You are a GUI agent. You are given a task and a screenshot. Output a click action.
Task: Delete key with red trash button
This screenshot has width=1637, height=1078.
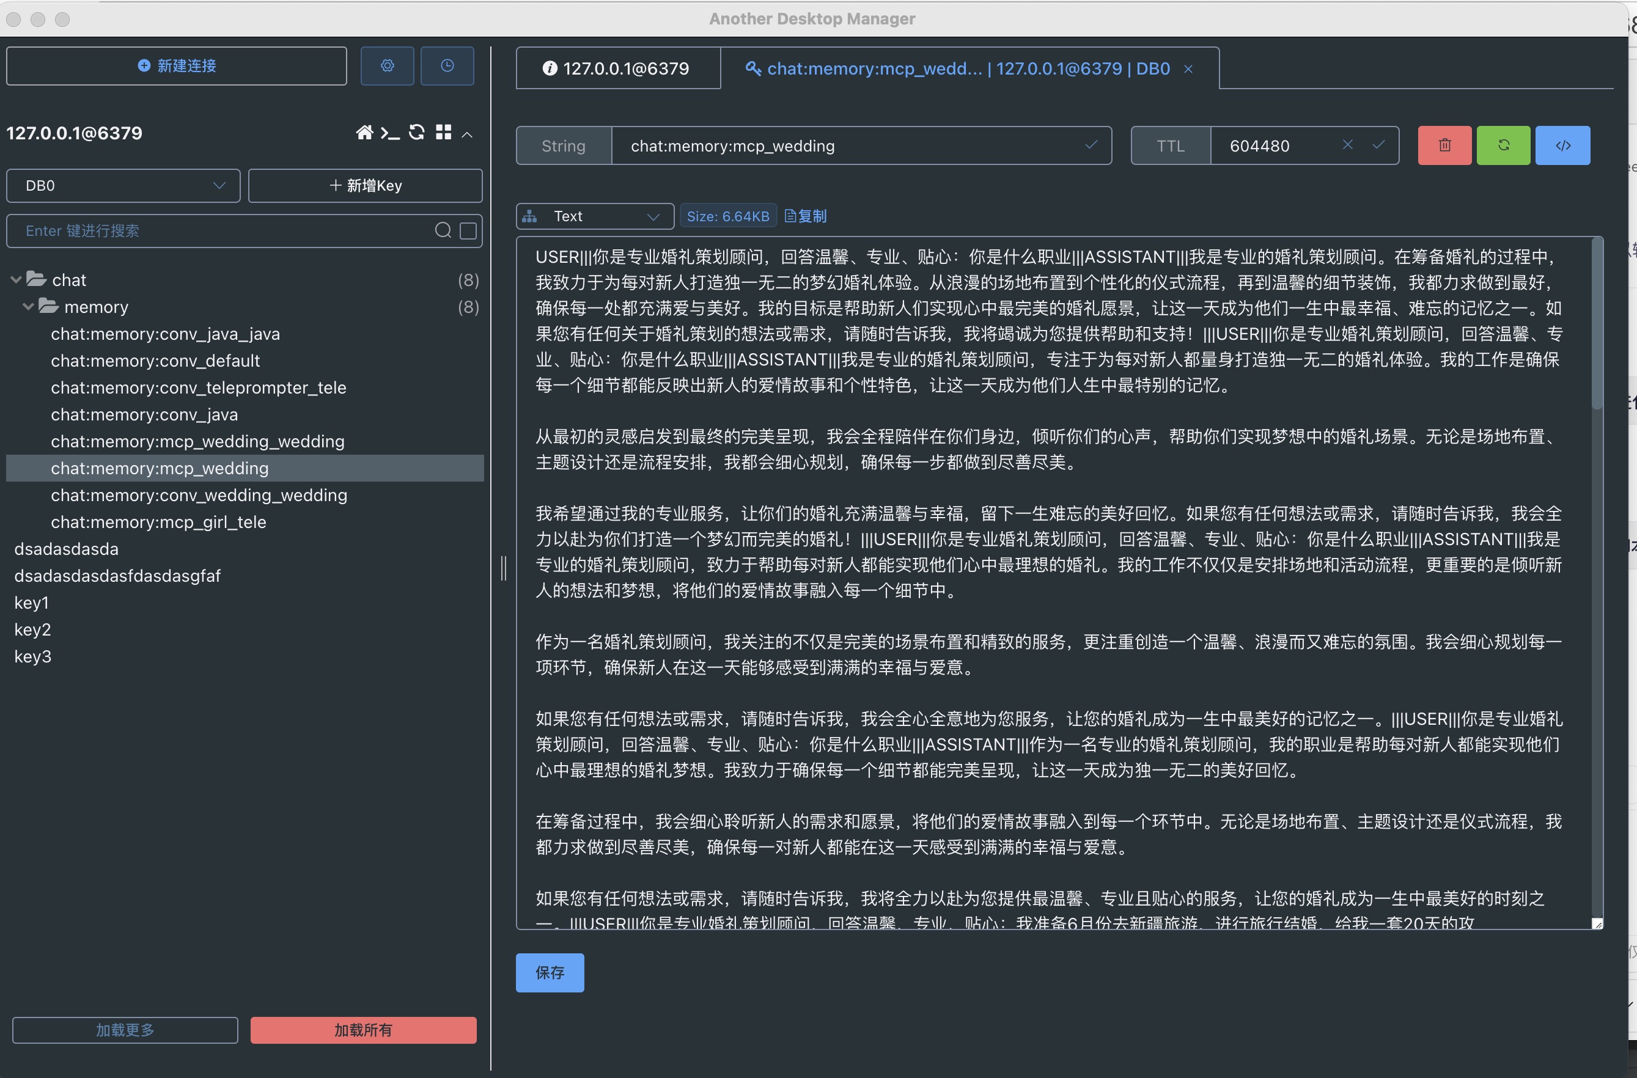pyautogui.click(x=1444, y=145)
